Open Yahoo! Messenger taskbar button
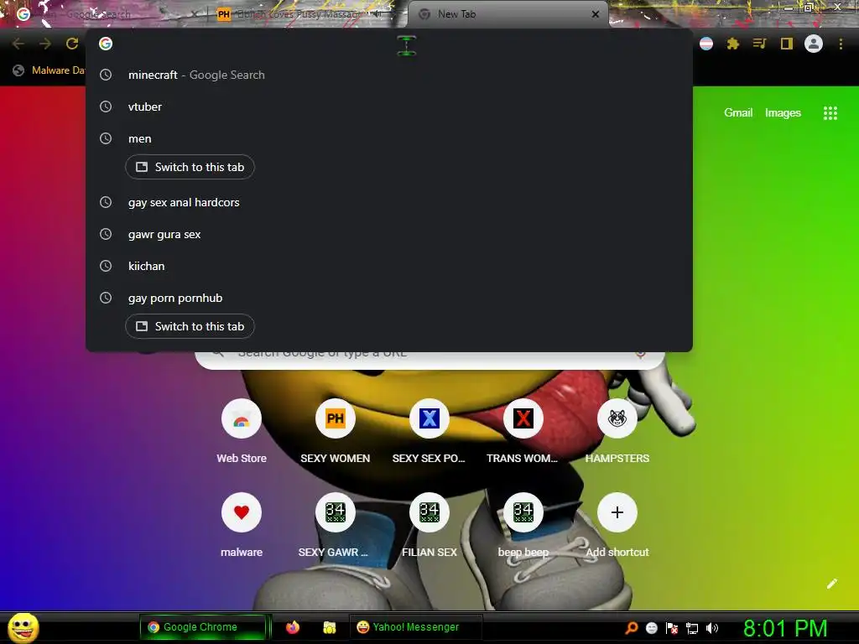The image size is (859, 644). (x=415, y=627)
